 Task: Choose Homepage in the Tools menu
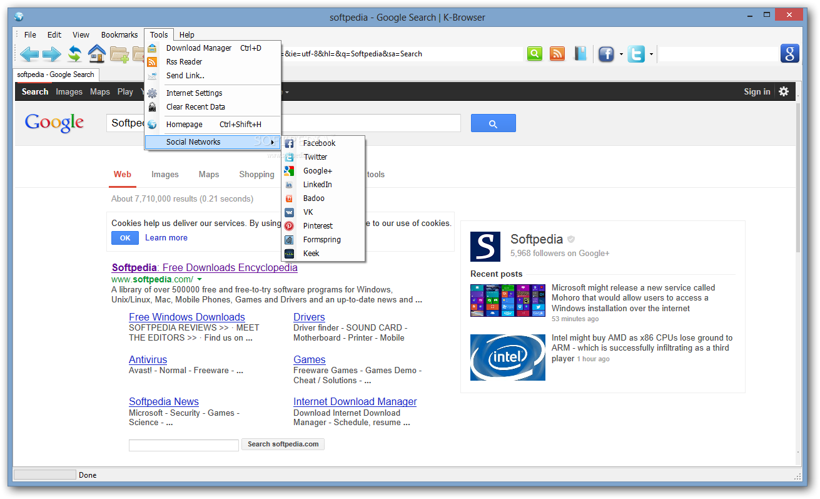tap(213, 125)
